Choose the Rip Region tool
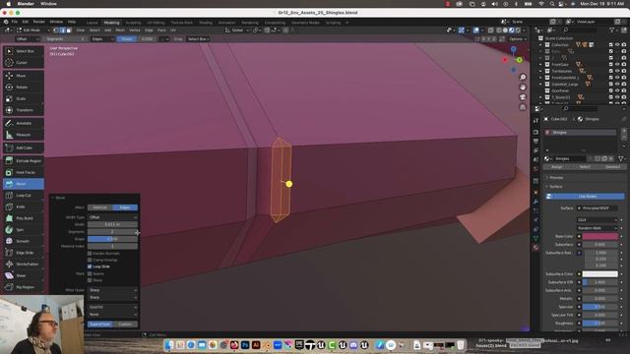 point(24,287)
